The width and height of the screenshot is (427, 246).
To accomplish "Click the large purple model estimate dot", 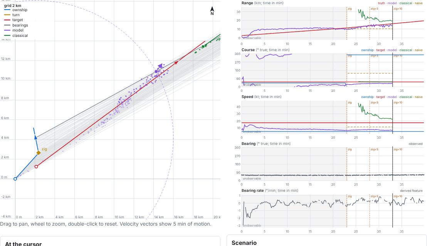I will click(156, 71).
